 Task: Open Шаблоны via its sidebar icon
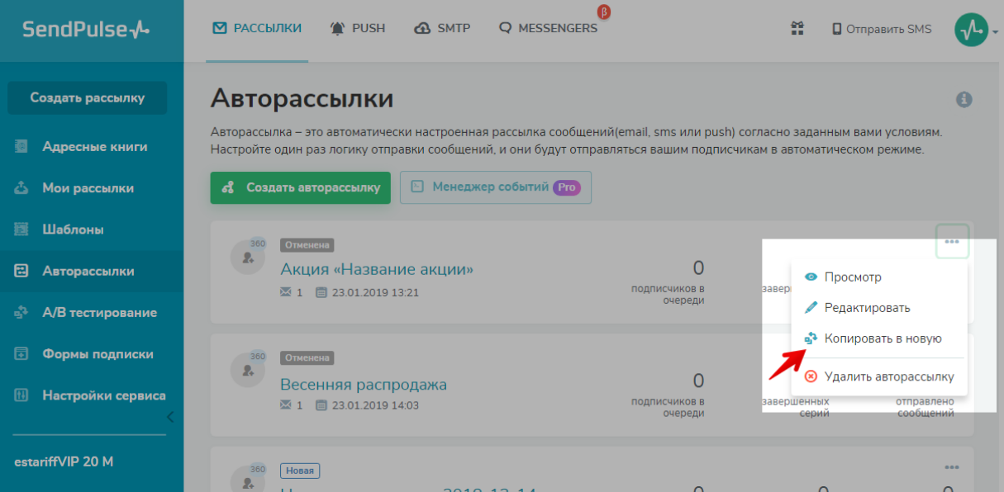click(x=18, y=229)
